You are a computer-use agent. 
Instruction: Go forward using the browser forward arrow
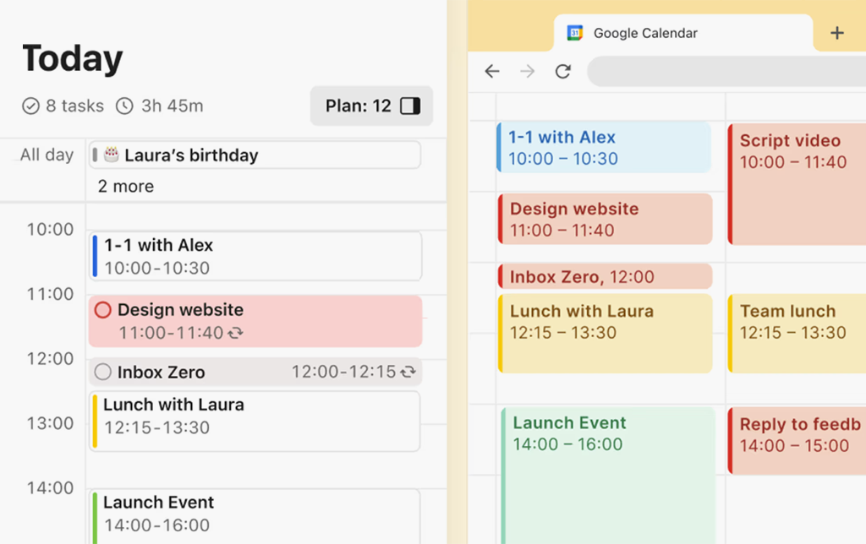point(528,72)
